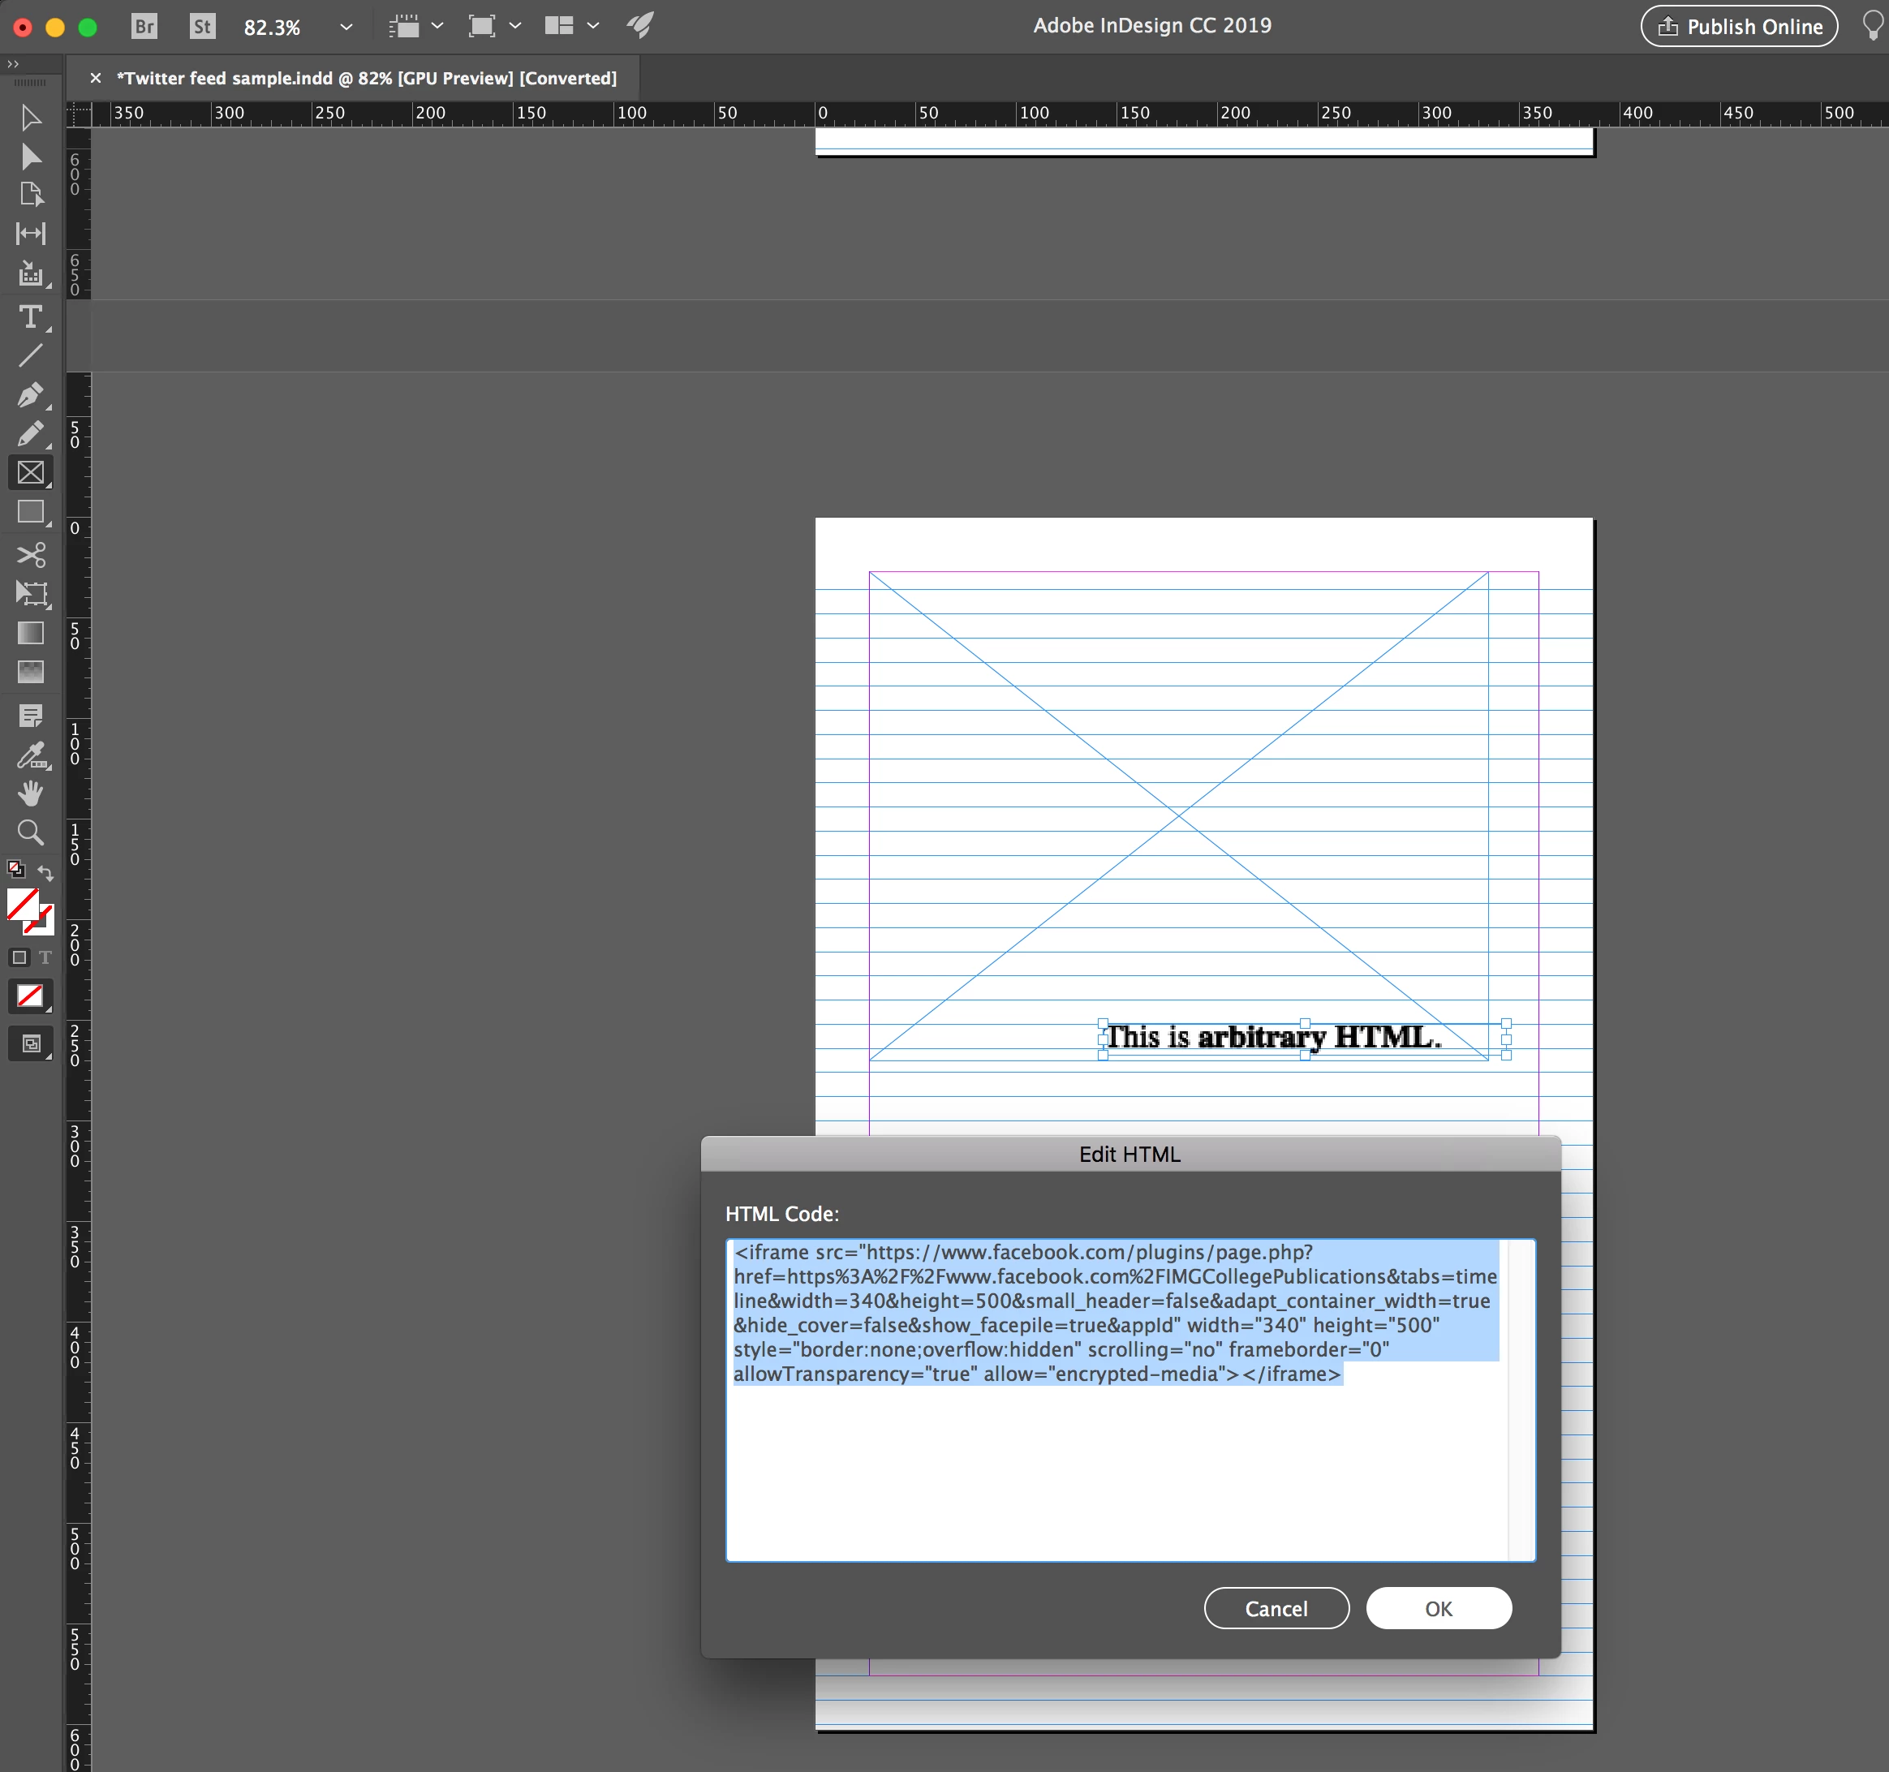Reset to default fill and stroke
The image size is (1889, 1772).
click(15, 868)
